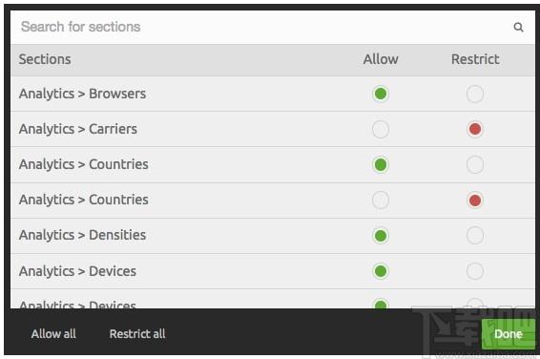This screenshot has height=359, width=540.
Task: Choose Allow on first Analytics > Countries row
Action: [381, 164]
